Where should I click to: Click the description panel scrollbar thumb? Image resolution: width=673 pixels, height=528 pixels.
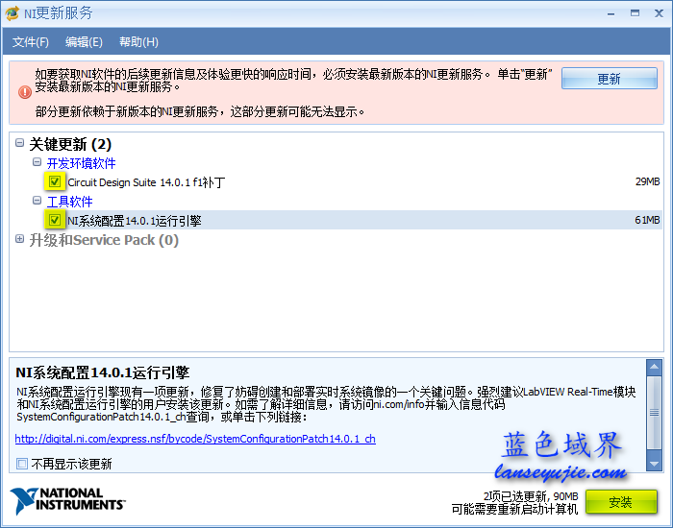coord(654,412)
